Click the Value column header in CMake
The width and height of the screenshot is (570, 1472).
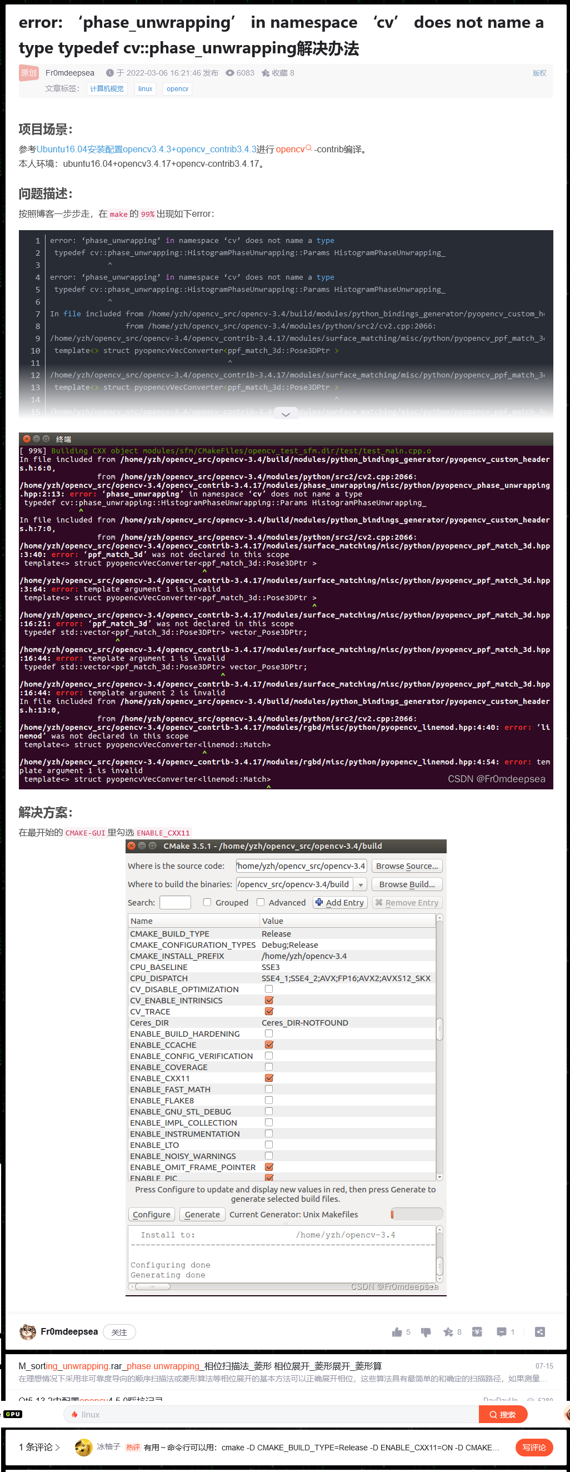(347, 921)
